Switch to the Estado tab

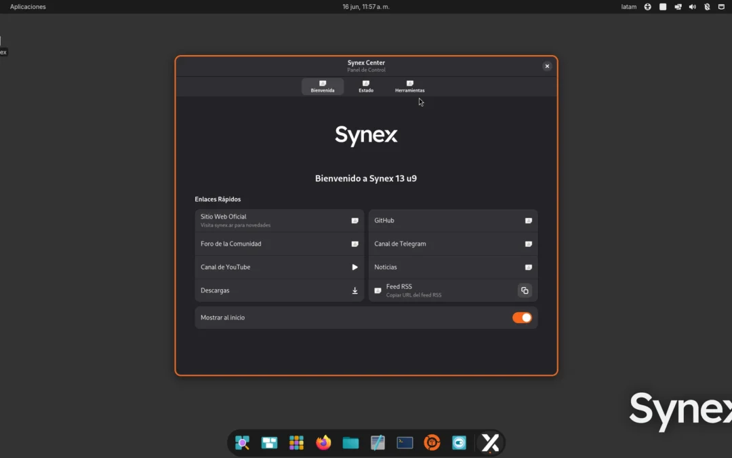click(366, 86)
